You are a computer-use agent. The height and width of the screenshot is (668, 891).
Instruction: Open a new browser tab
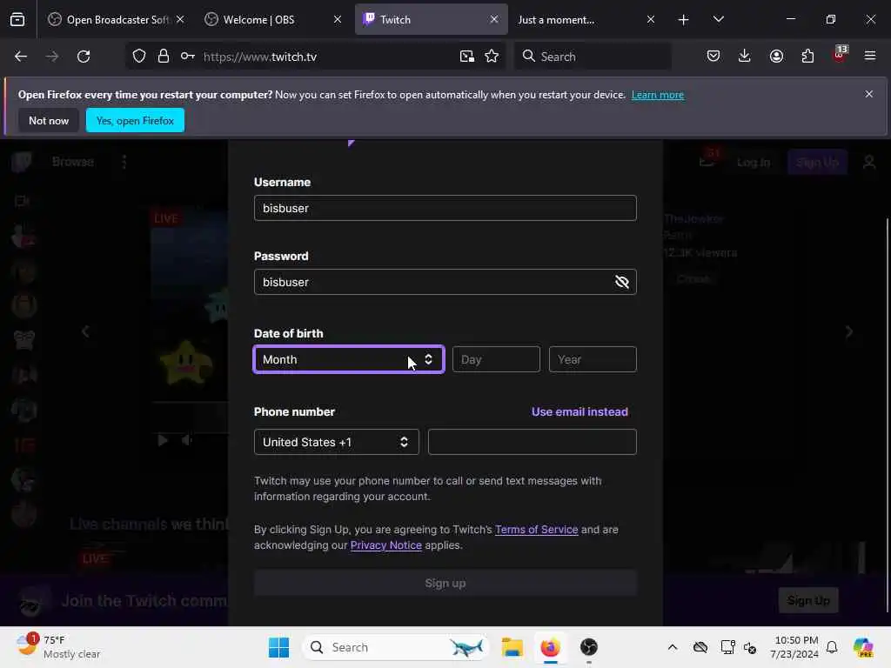pos(684,20)
